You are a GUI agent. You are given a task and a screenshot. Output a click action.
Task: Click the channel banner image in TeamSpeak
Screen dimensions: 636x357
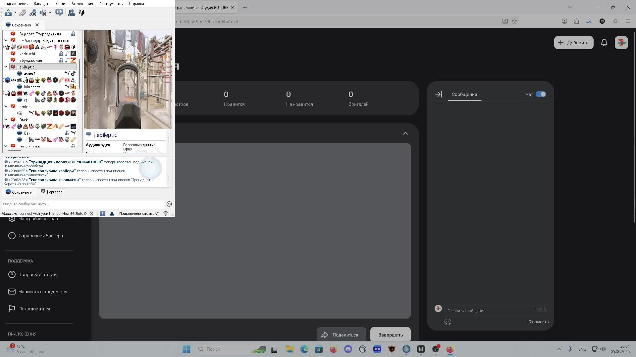128,80
